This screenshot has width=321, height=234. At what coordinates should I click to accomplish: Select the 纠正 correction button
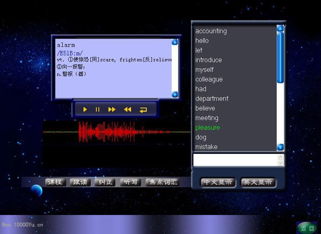[x=105, y=182]
